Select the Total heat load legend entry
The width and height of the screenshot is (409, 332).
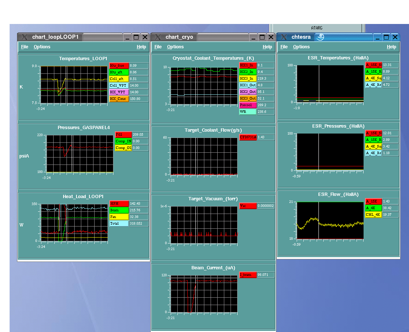[x=119, y=224]
